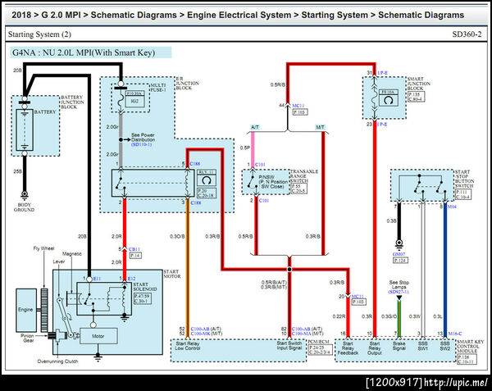Screen dimensions: 492x391
Task: Open the SD110-1 power distribution link
Action: tap(141, 144)
